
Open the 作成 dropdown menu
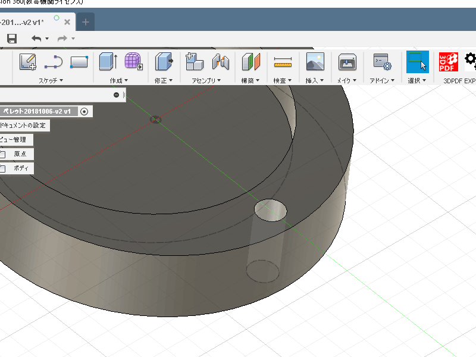coord(118,80)
